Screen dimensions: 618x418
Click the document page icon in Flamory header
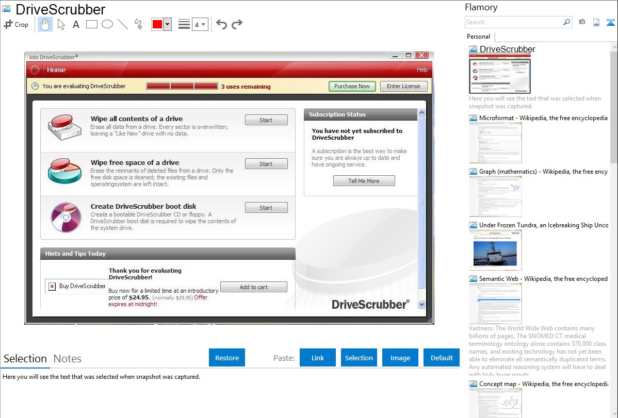pyautogui.click(x=596, y=22)
